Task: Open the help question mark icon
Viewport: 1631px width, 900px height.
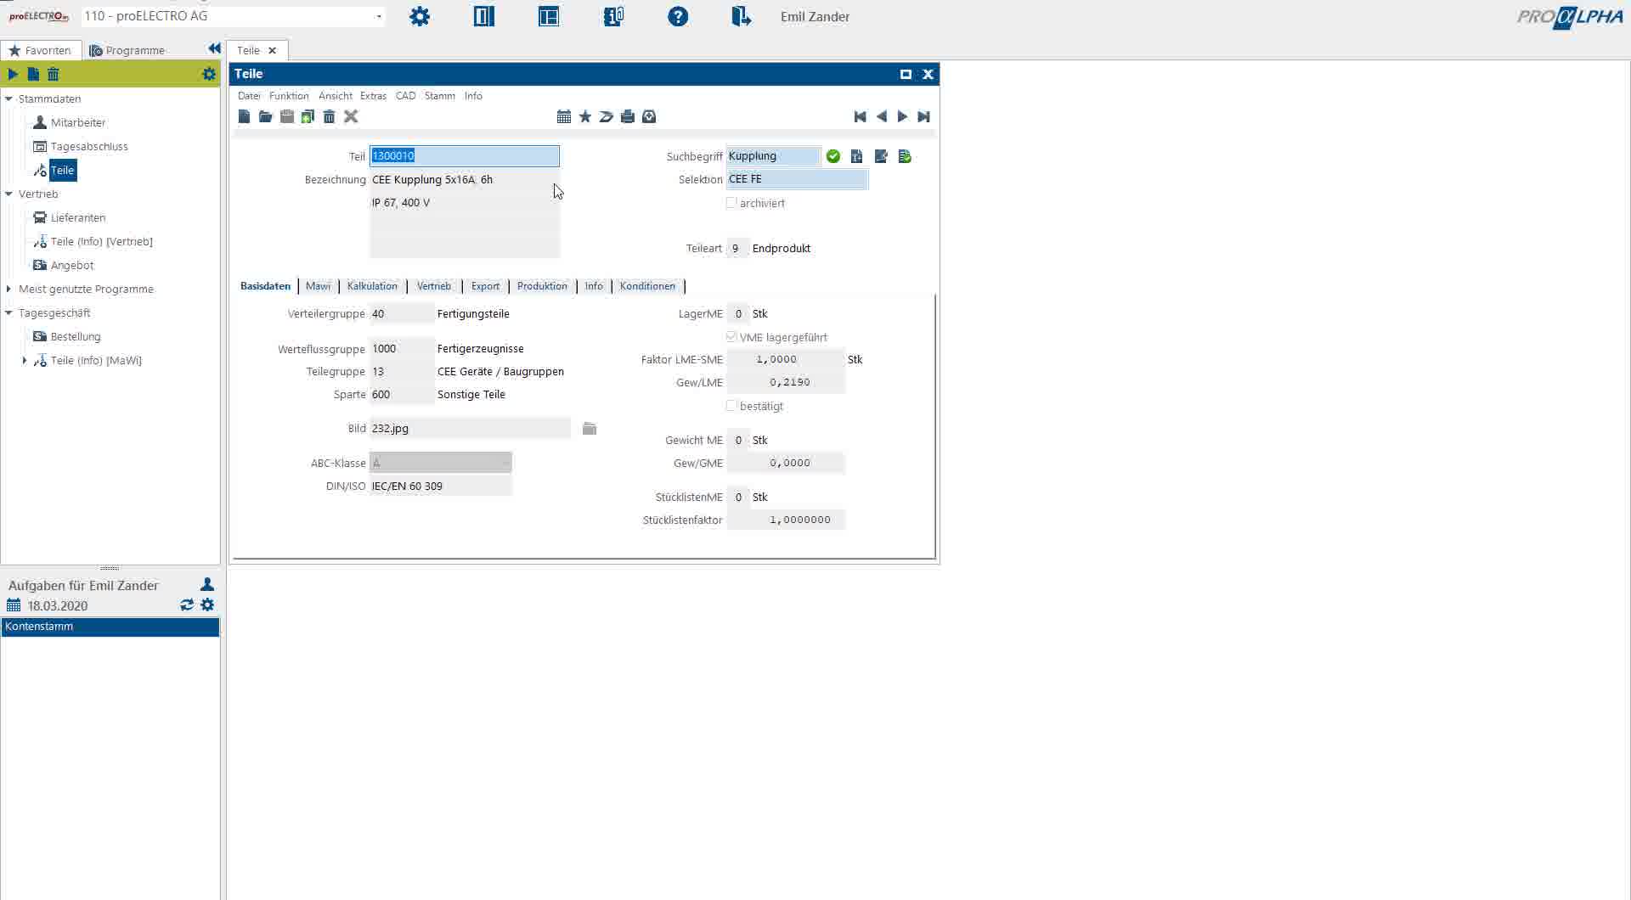Action: point(678,16)
